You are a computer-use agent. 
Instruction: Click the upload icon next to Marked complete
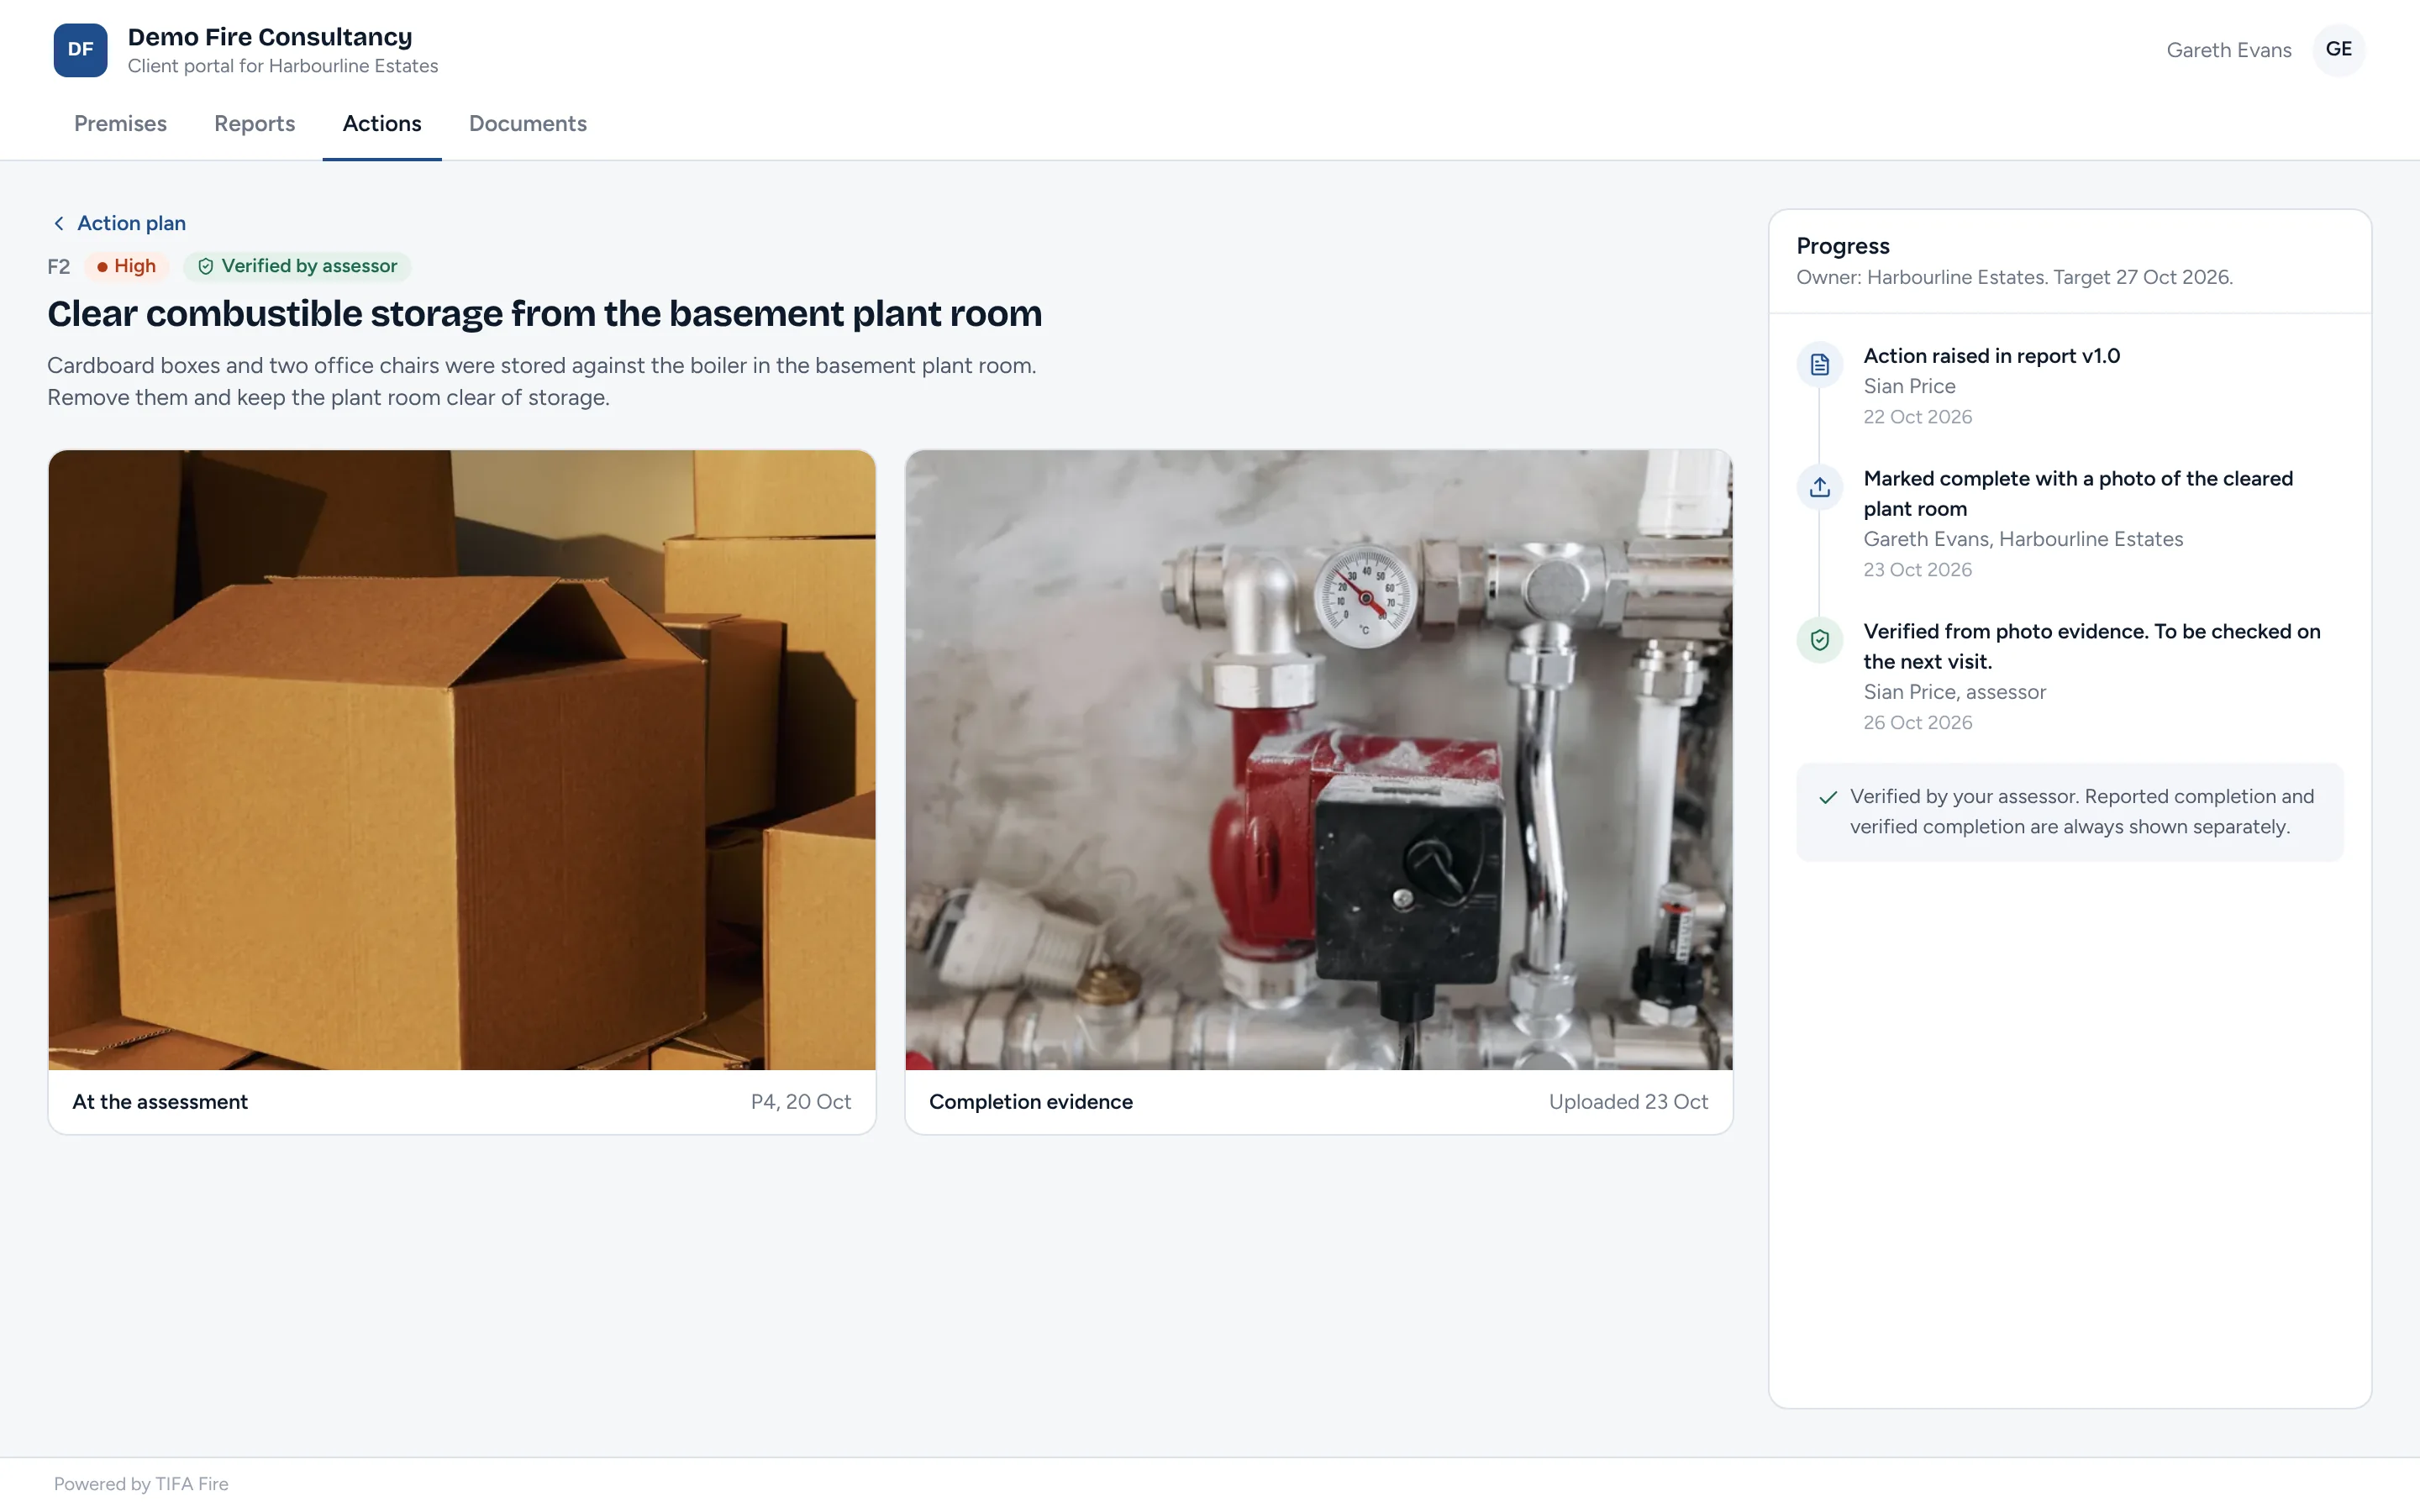tap(1819, 487)
